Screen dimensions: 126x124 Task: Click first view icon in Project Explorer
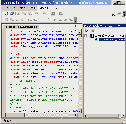(87, 31)
